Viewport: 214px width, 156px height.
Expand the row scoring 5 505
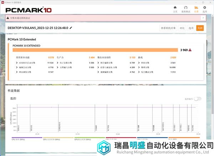click(57, 67)
